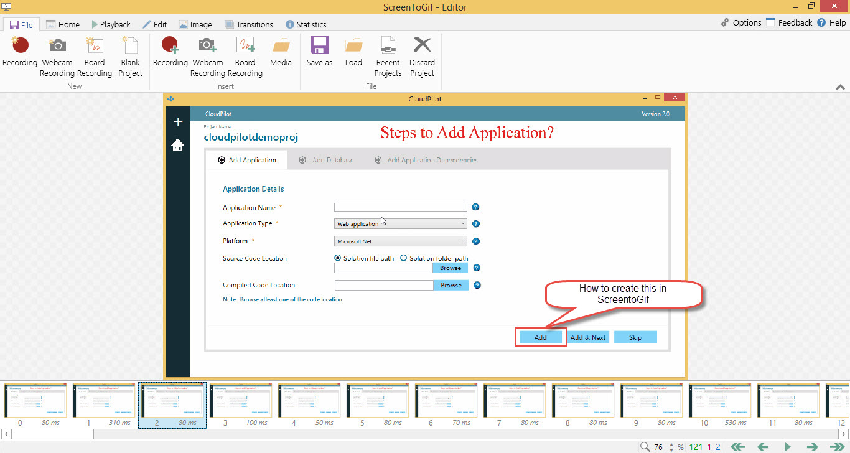Open the Image tab

pyautogui.click(x=195, y=24)
